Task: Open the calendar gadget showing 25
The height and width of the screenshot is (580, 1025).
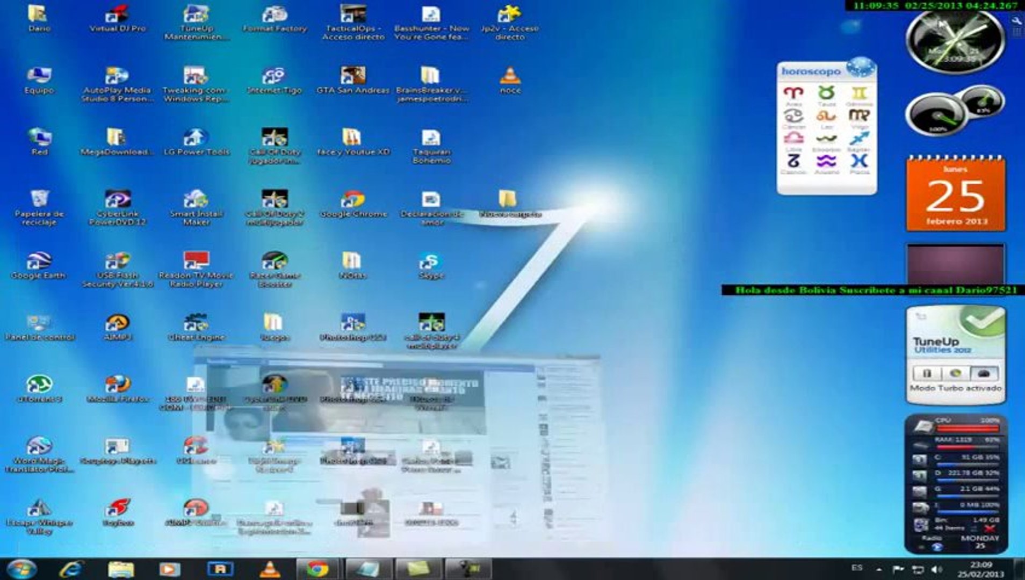Action: (x=956, y=194)
